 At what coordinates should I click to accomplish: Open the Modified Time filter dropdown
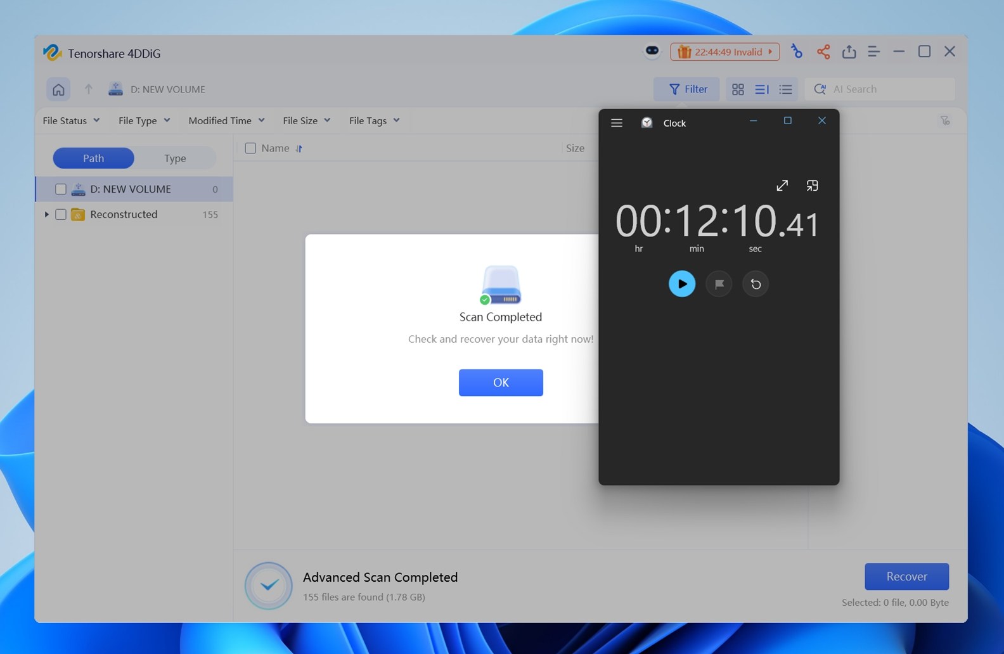[226, 120]
